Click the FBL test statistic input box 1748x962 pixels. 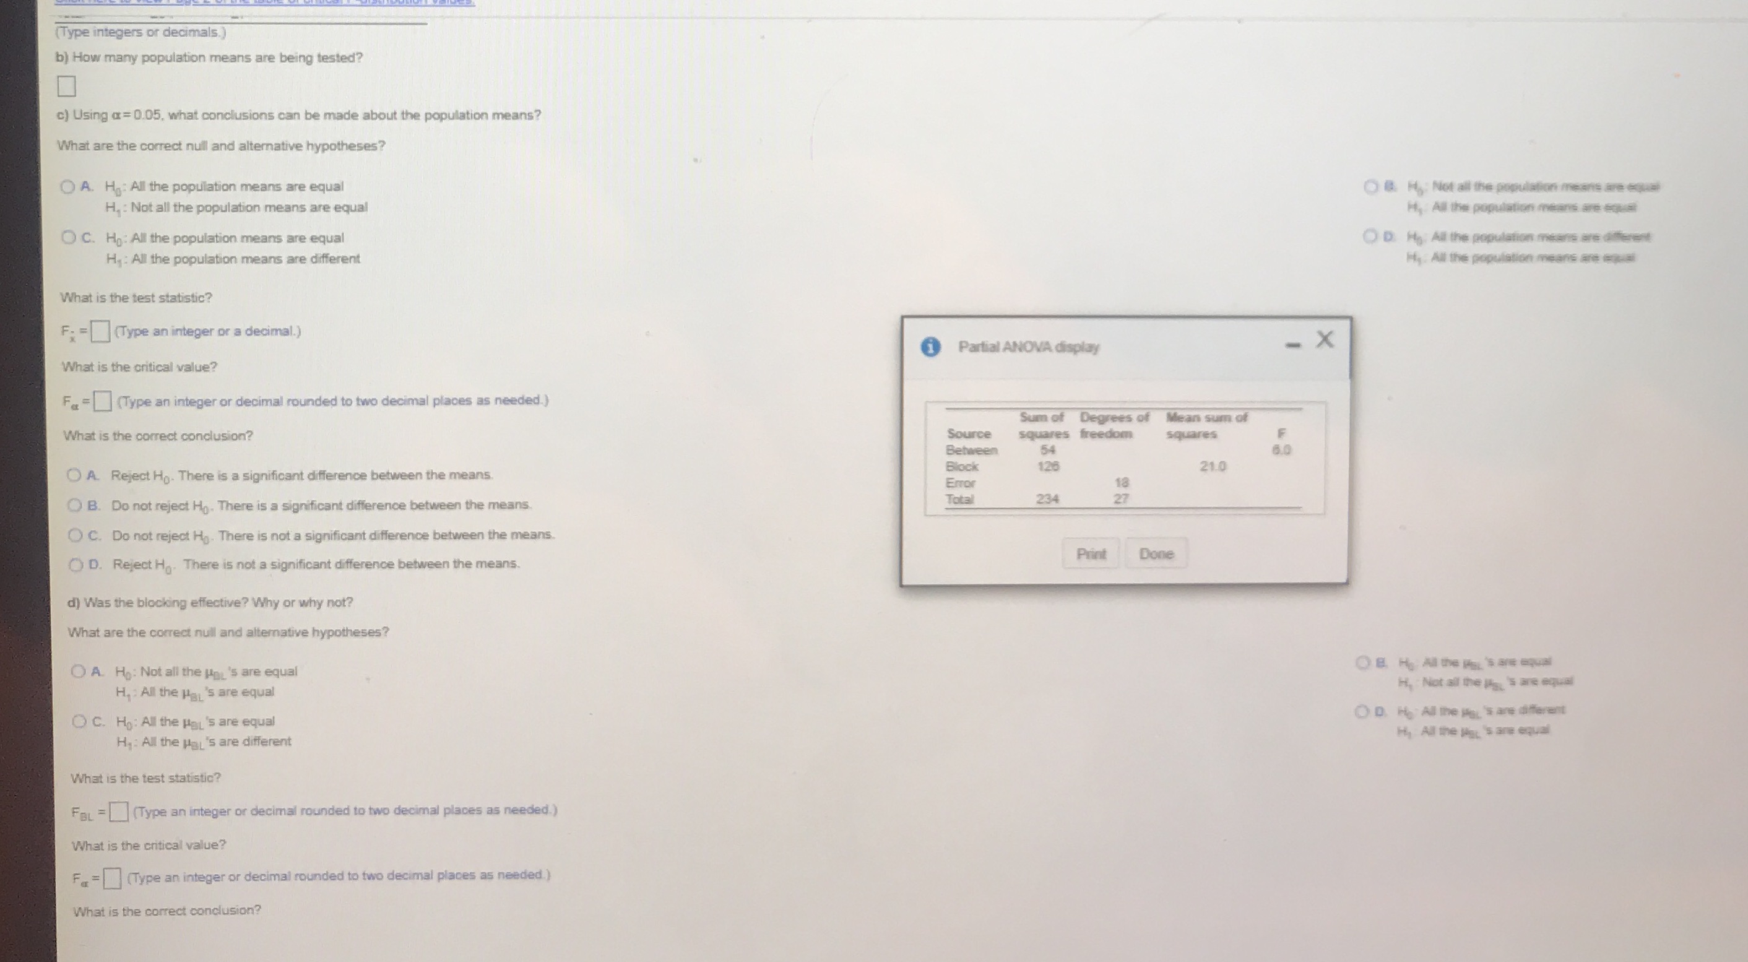(119, 811)
